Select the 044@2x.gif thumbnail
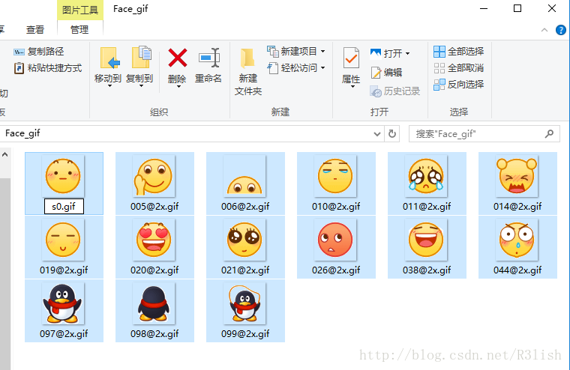This screenshot has width=570, height=370. point(517,240)
